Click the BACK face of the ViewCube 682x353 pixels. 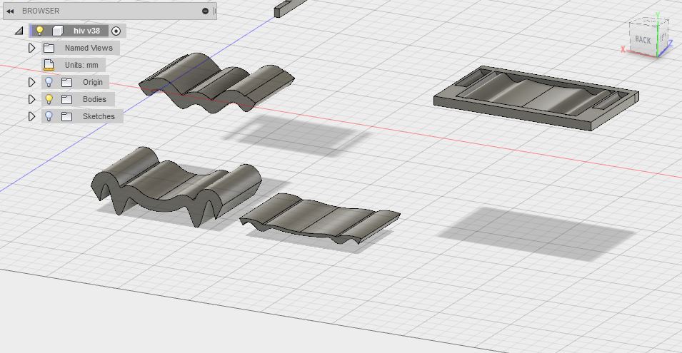[x=643, y=39]
